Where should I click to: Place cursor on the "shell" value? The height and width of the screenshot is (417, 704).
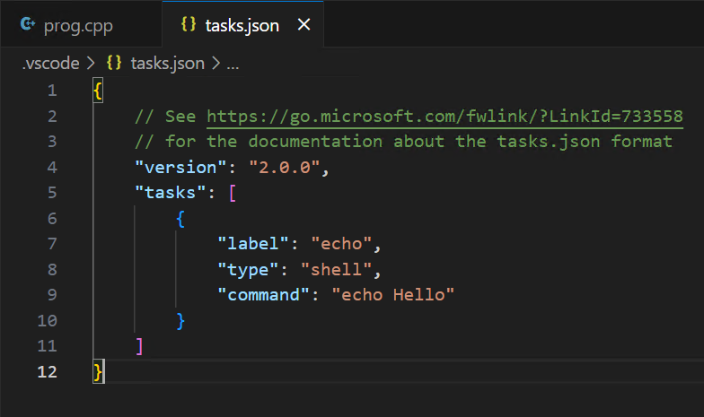[336, 269]
